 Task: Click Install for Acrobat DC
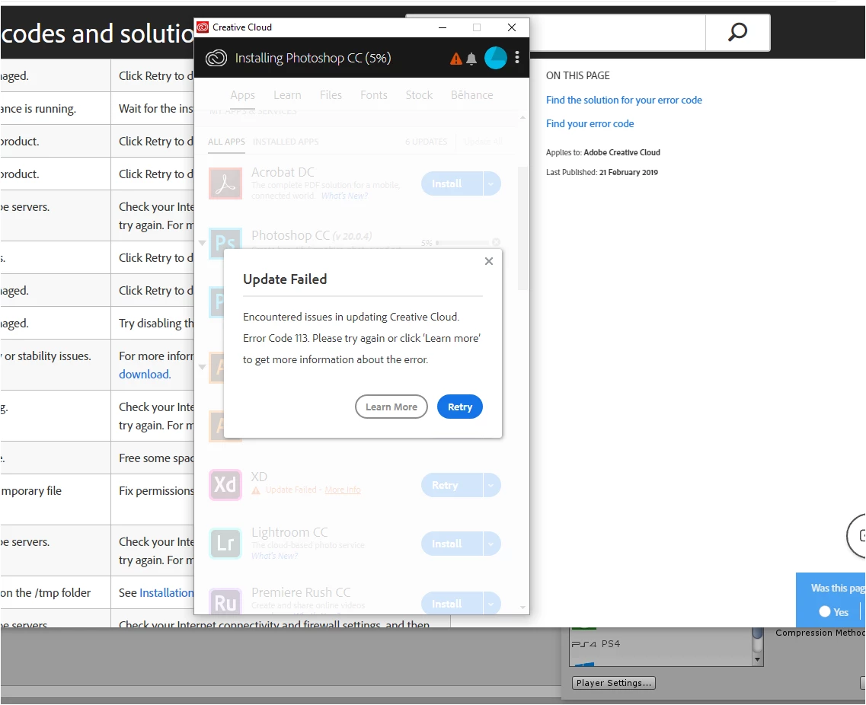(x=452, y=183)
